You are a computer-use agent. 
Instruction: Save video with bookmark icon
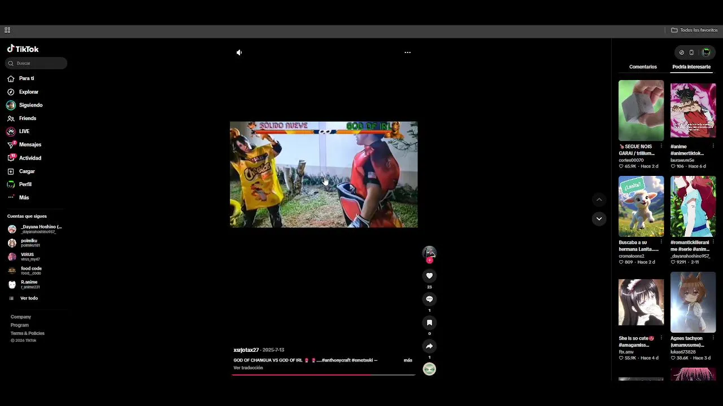[429, 323]
